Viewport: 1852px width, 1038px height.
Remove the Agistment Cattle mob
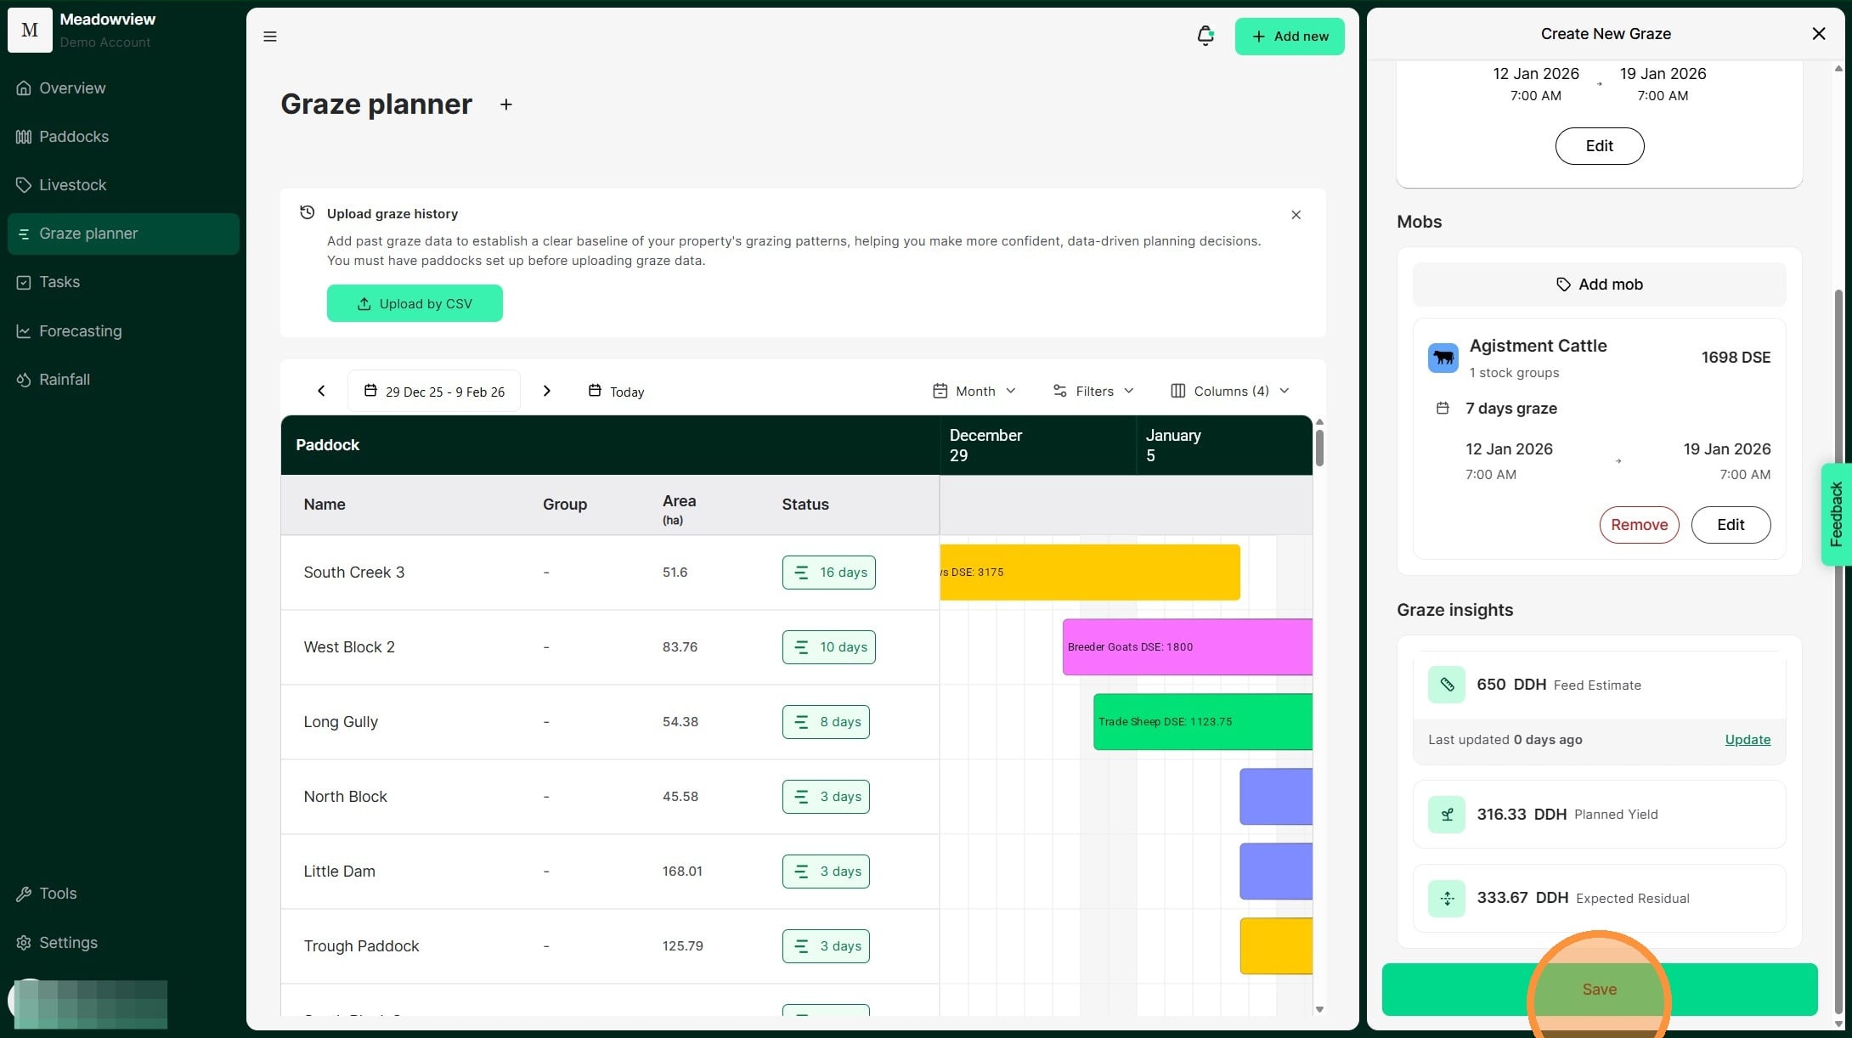pyautogui.click(x=1638, y=525)
